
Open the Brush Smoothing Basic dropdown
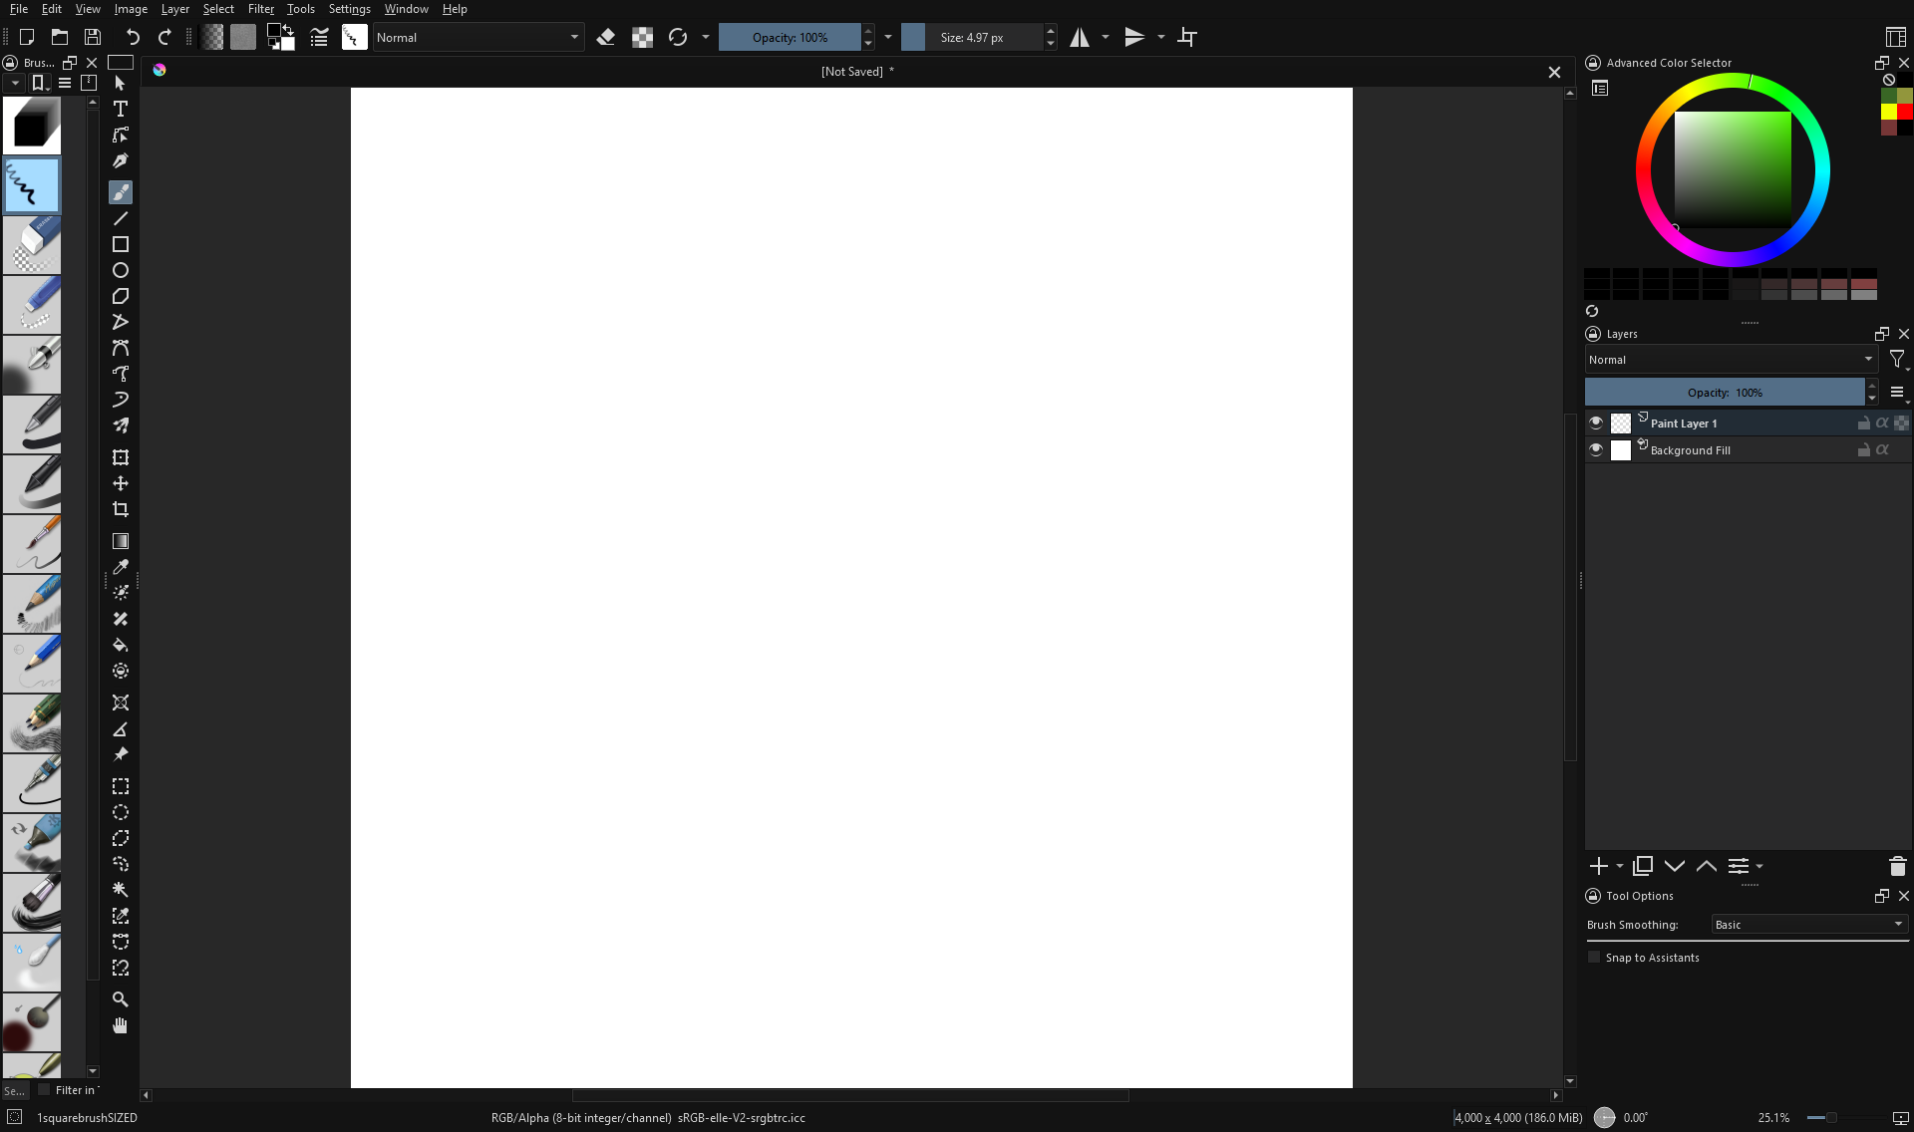click(x=1808, y=925)
